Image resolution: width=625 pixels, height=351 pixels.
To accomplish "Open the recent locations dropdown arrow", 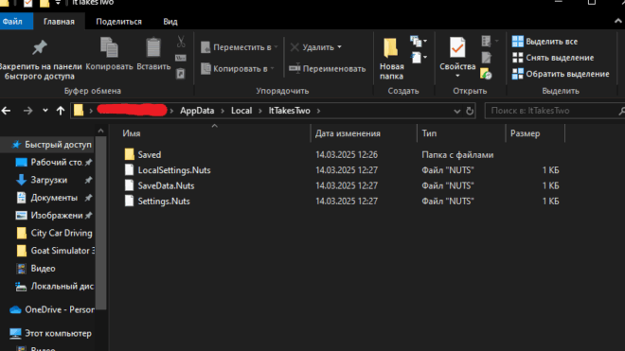I will [x=45, y=111].
